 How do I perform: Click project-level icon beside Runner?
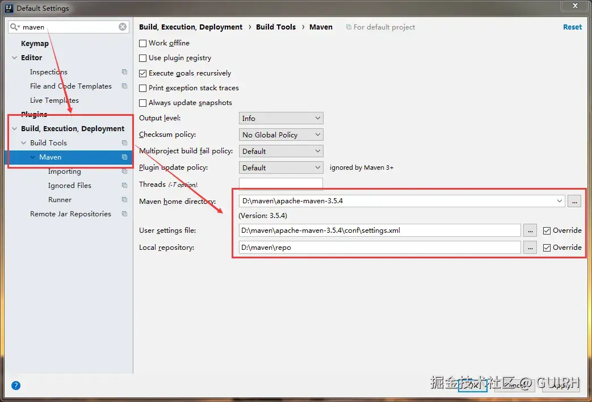point(125,200)
